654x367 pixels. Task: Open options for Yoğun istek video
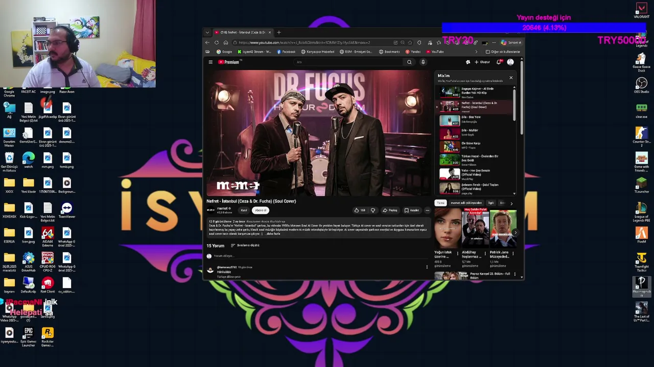[x=457, y=253]
